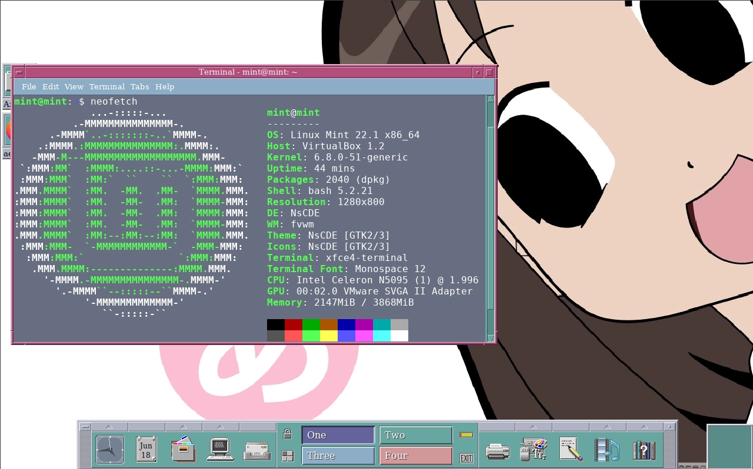Click the 'CPU: Intel Celeron N5095' line
This screenshot has width=753, height=469.
373,280
